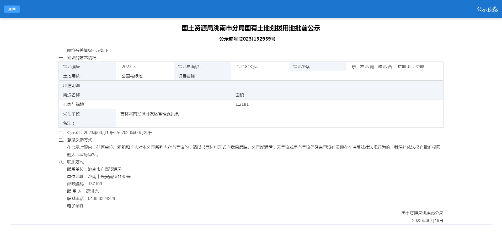The width and height of the screenshot is (502, 245).
Task: Click the phone number 0436-6324228
Action: pyautogui.click(x=102, y=198)
